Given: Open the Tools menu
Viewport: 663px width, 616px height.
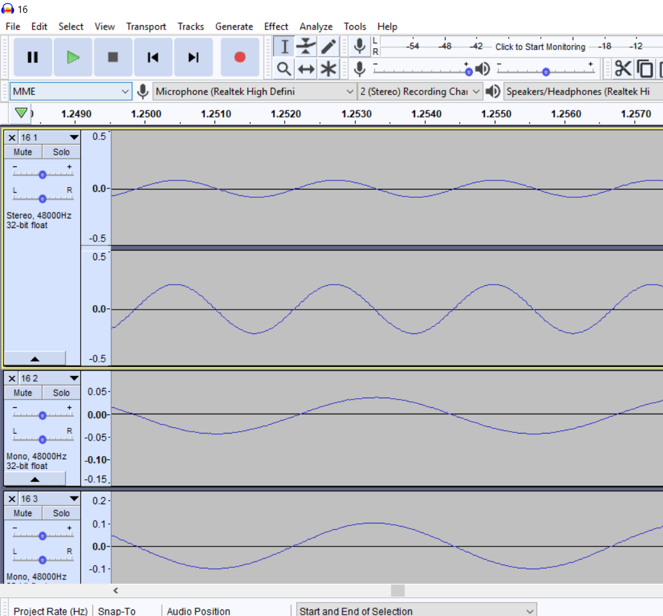Looking at the screenshot, I should [x=355, y=26].
